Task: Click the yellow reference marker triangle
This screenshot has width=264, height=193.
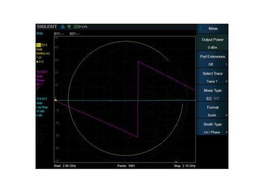Action: click(x=55, y=100)
